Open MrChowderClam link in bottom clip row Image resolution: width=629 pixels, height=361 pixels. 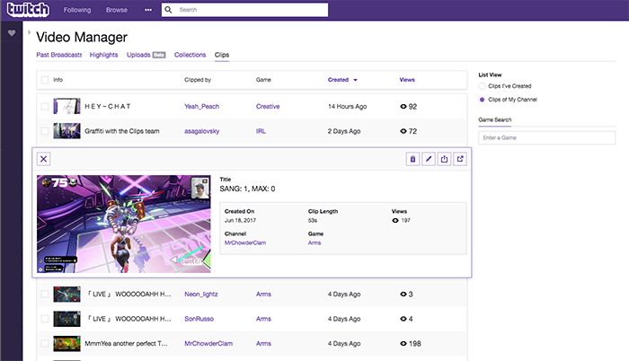pos(208,343)
